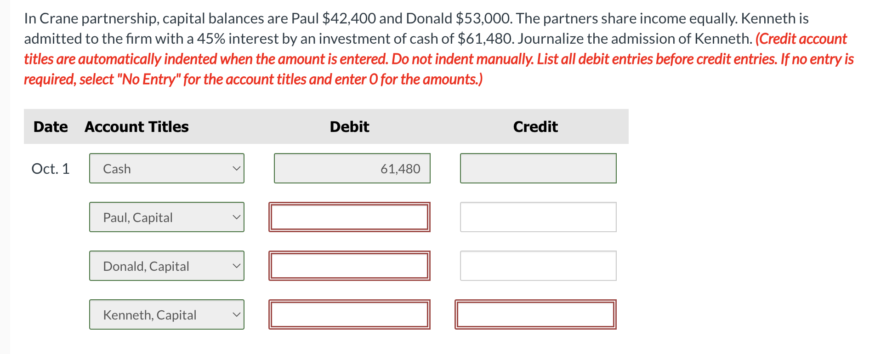Viewport: 875px width, 354px height.
Task: Click the credit field for Paul, Capital
Action: [x=538, y=217]
